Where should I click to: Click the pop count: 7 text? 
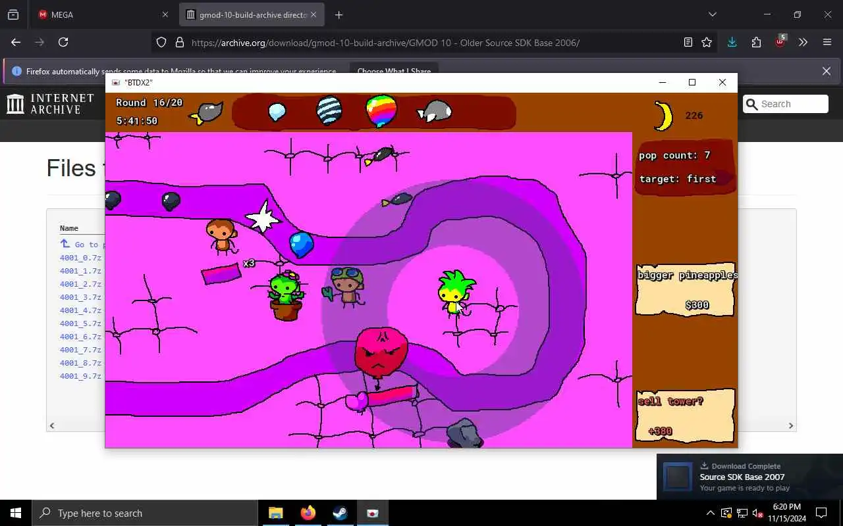click(x=674, y=155)
